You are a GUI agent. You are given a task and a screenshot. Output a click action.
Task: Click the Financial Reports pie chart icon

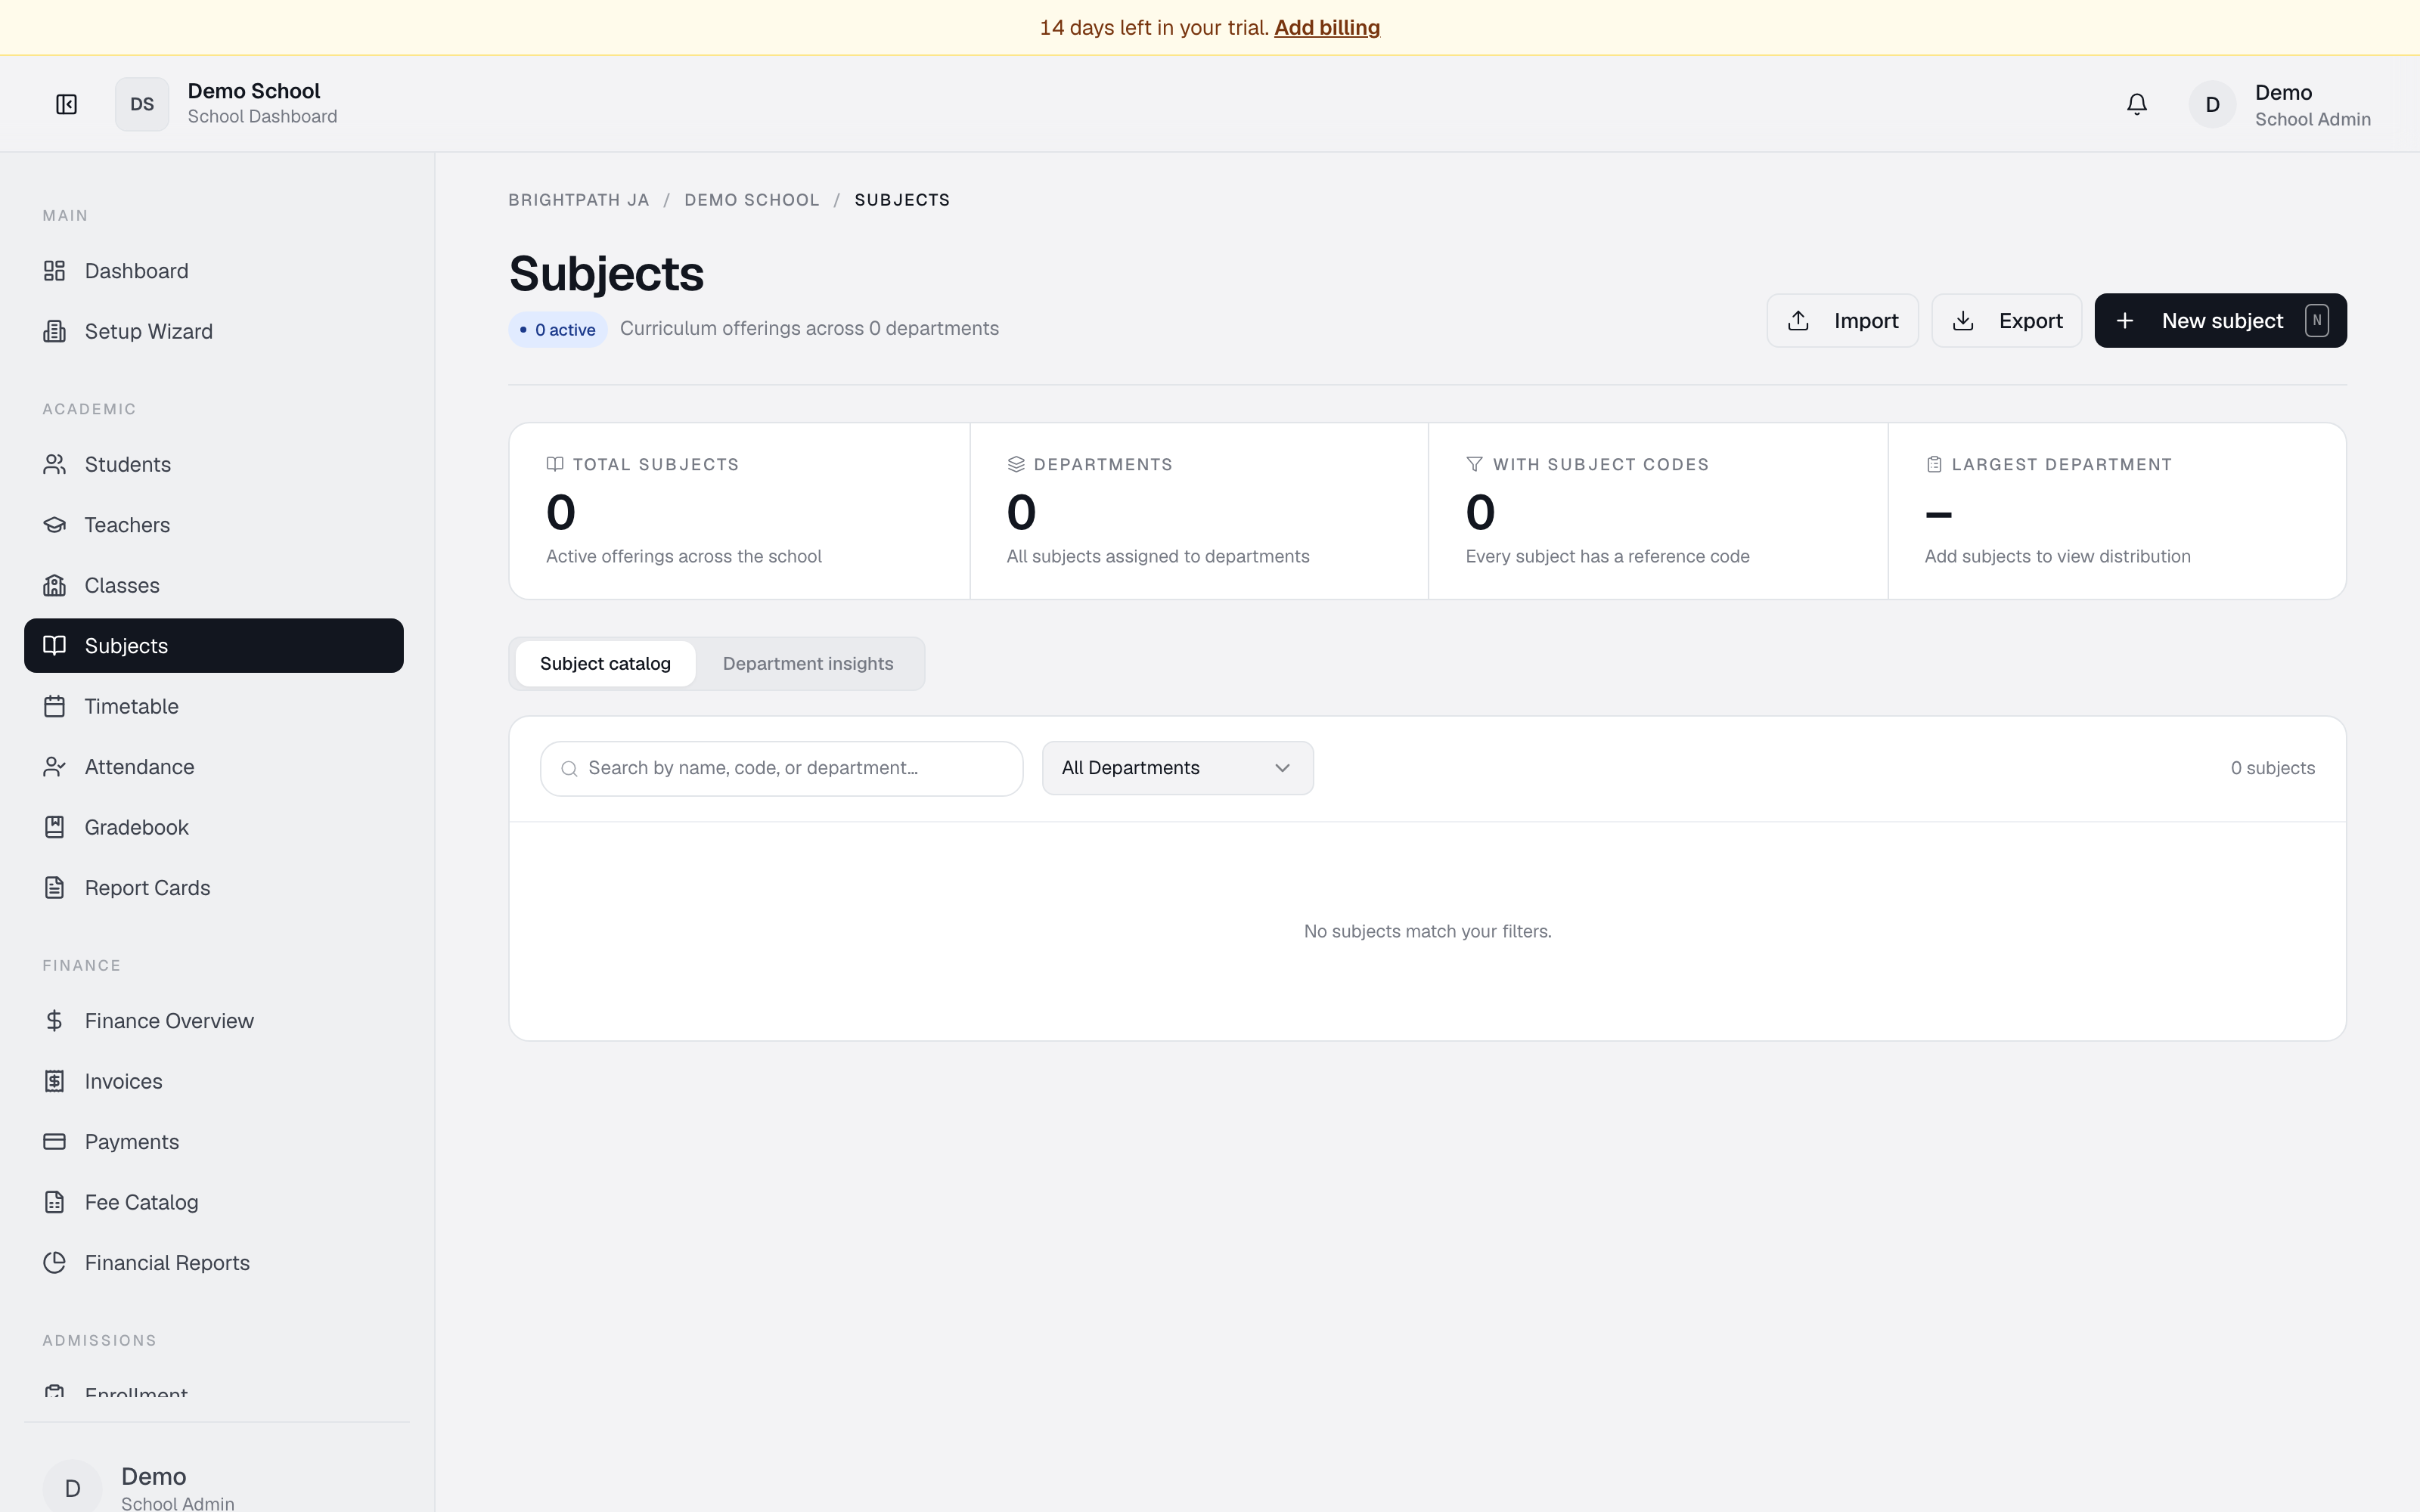[x=55, y=1263]
